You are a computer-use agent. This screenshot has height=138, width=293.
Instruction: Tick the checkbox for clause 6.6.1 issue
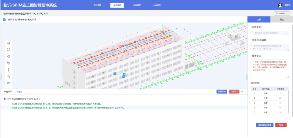pyautogui.click(x=5, y=108)
